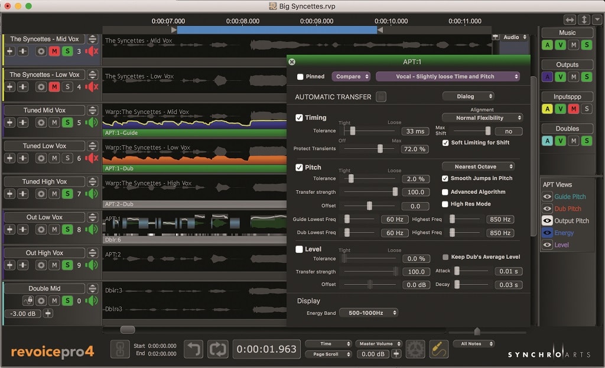This screenshot has height=368, width=605.
Task: Toggle Smooth Jumps in Pitch checkbox
Action: point(445,178)
